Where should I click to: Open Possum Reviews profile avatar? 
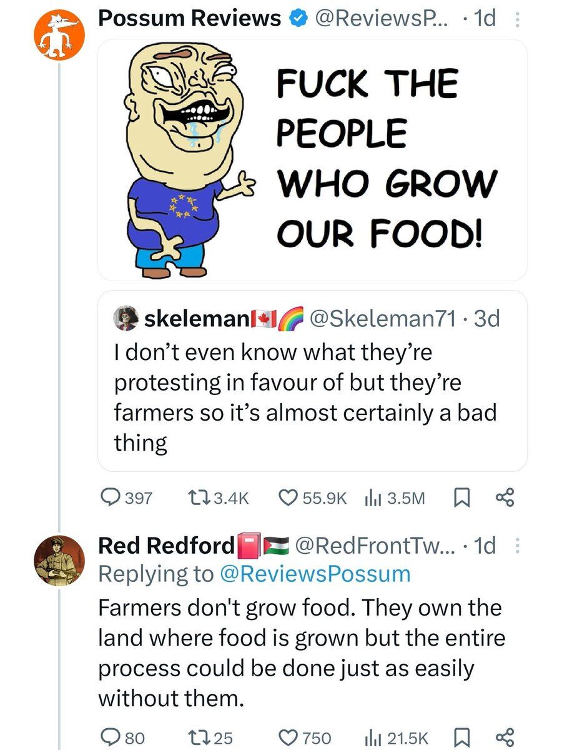[x=56, y=35]
